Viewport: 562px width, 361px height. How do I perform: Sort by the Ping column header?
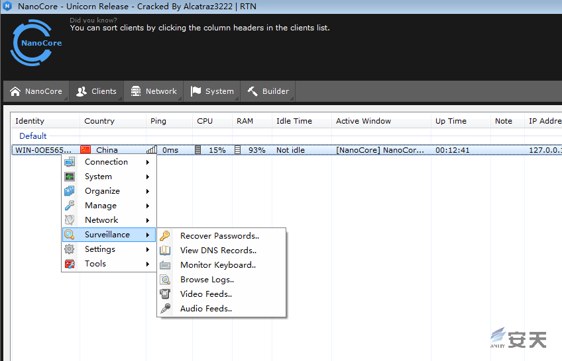[x=169, y=121]
